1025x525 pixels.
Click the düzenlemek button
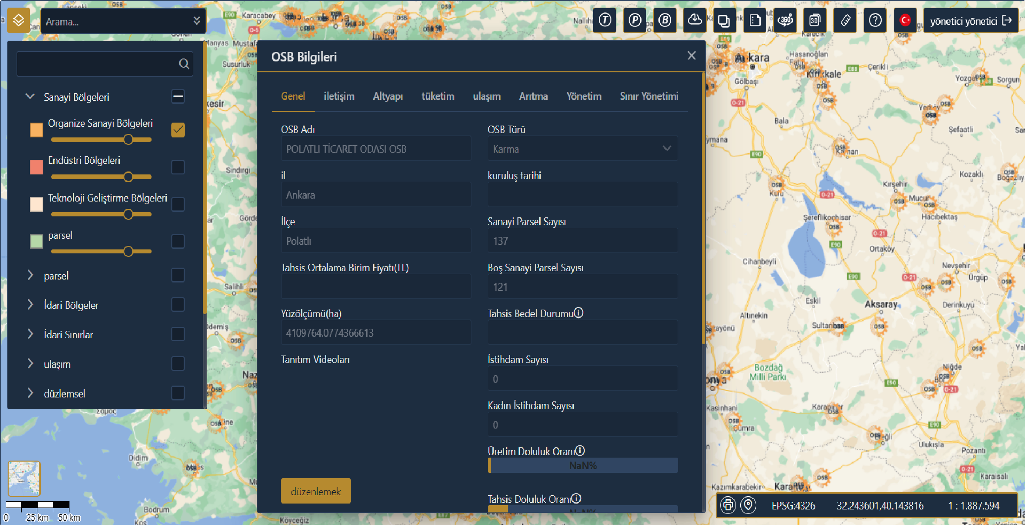click(316, 491)
